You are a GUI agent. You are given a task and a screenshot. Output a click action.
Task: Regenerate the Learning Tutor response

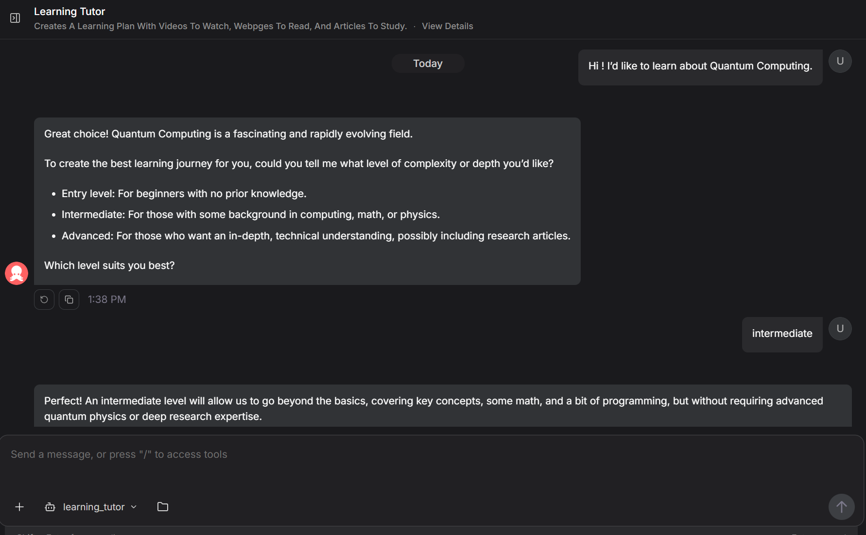[x=44, y=299]
